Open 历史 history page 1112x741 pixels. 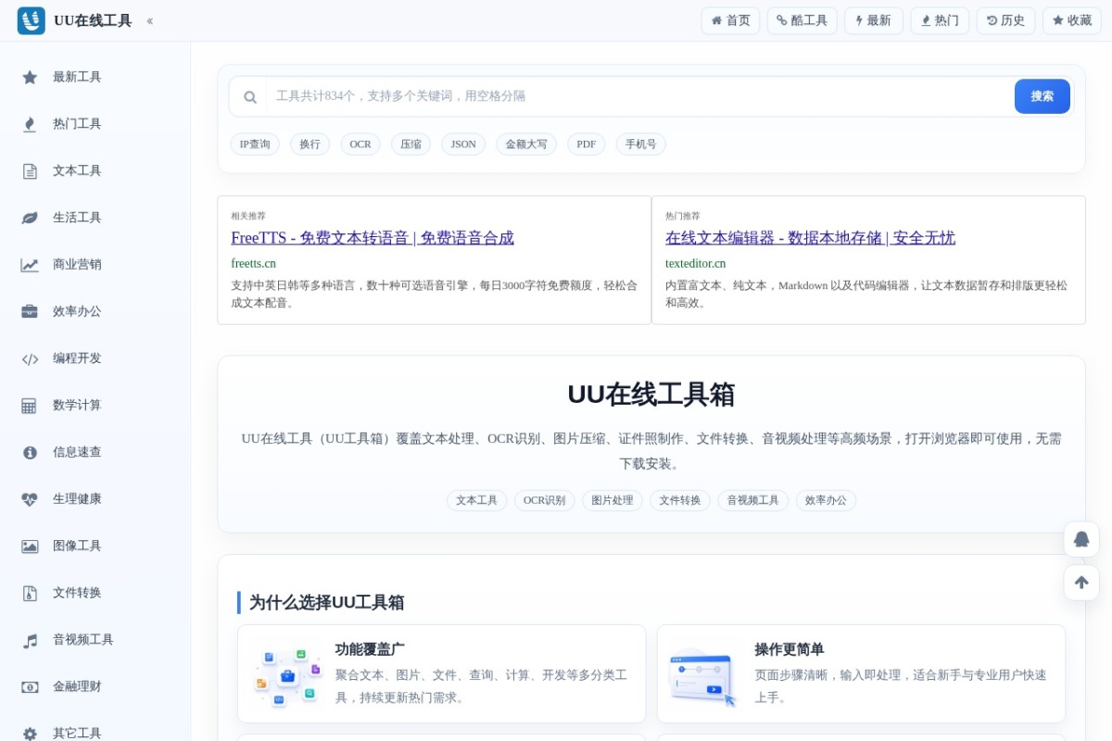click(1005, 20)
